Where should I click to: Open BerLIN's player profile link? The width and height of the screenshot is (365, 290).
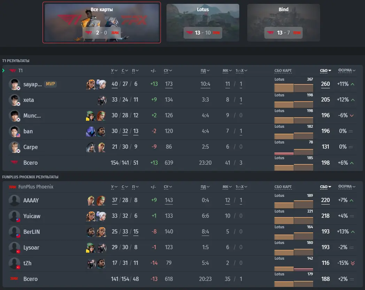click(32, 232)
